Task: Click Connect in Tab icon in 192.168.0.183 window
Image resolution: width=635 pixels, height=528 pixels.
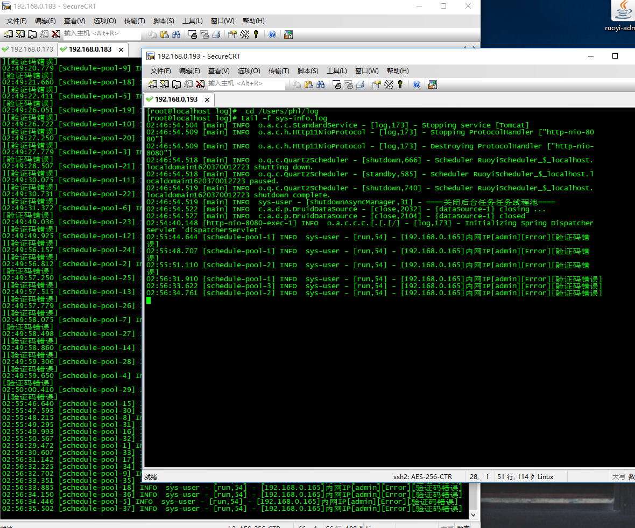Action: click(x=32, y=34)
